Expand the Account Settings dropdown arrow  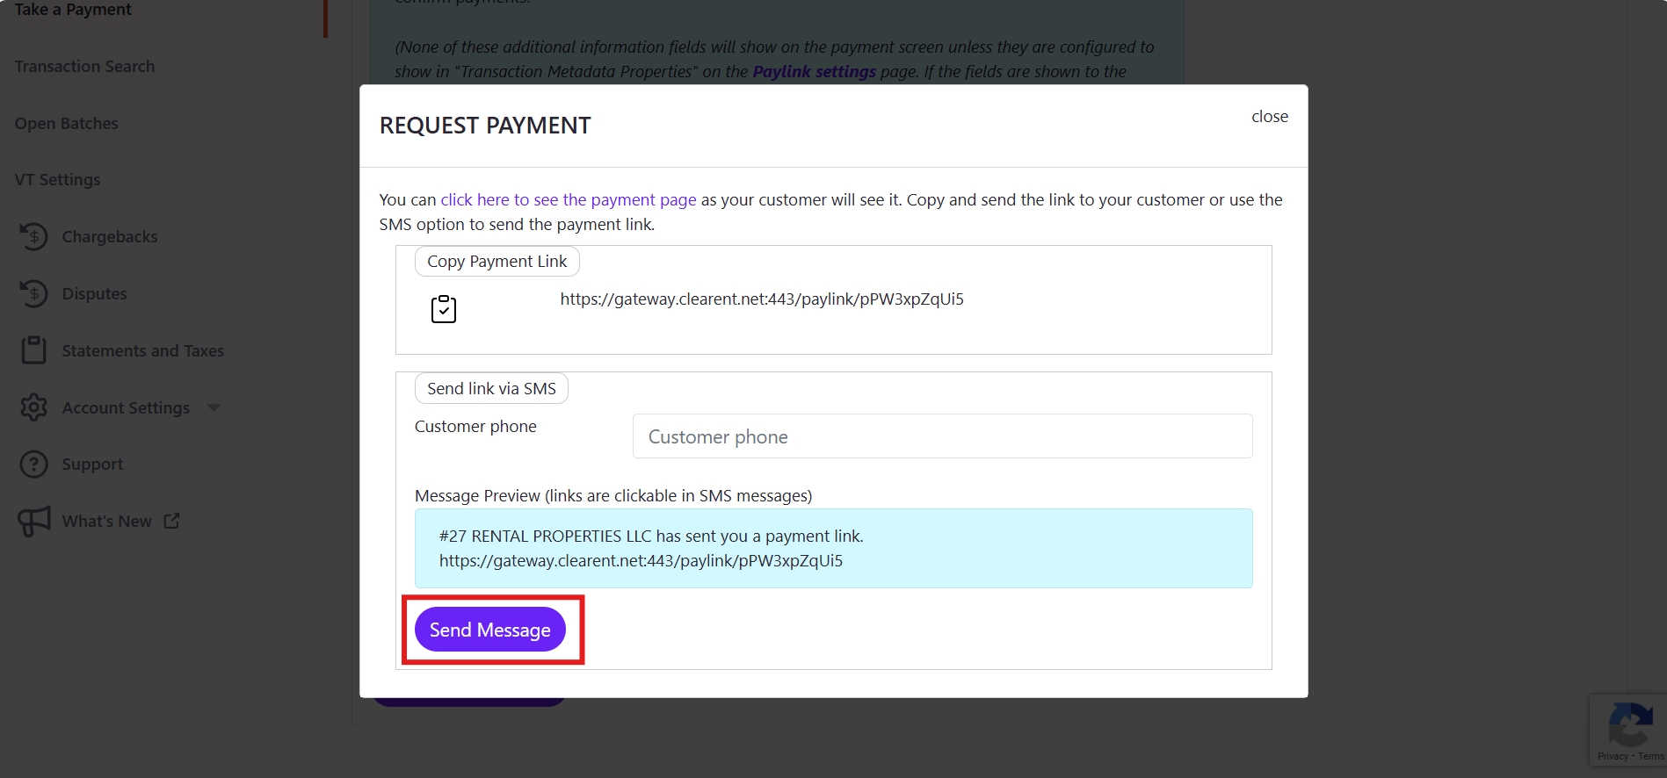214,407
